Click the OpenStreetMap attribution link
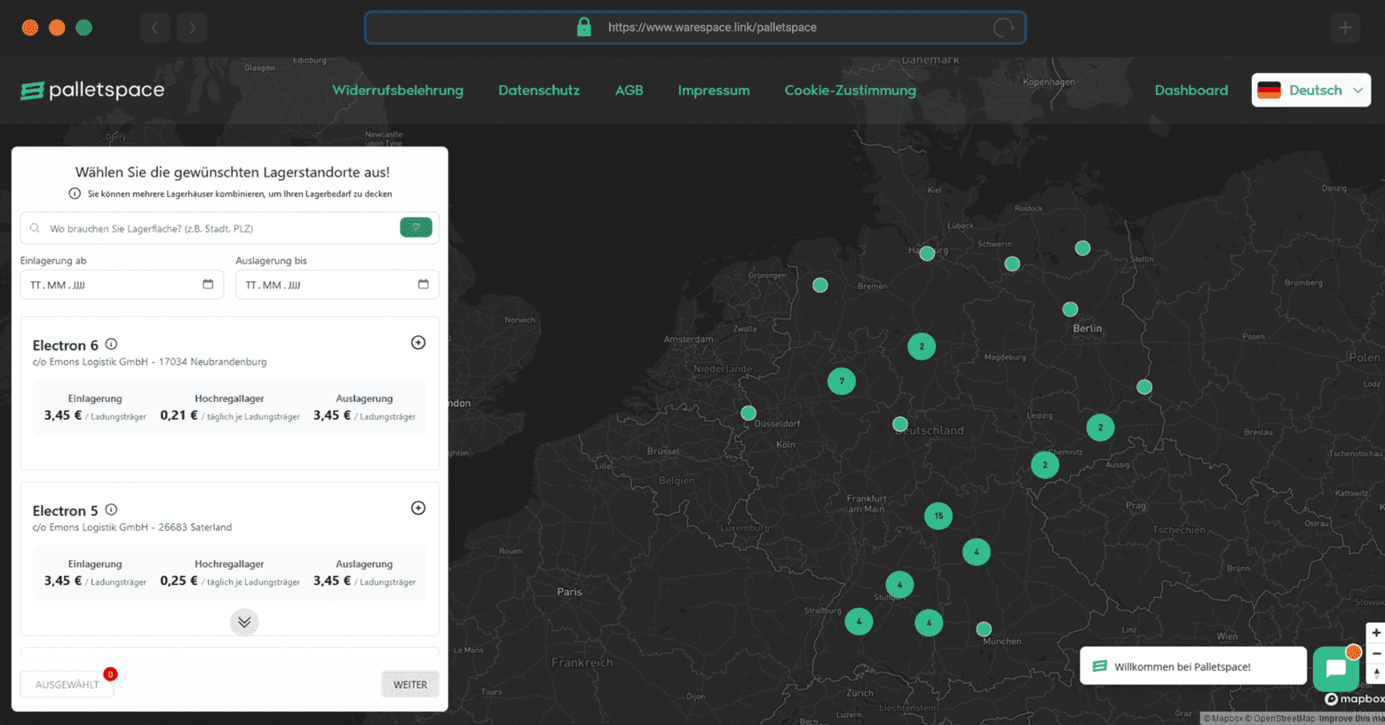 pyautogui.click(x=1281, y=719)
